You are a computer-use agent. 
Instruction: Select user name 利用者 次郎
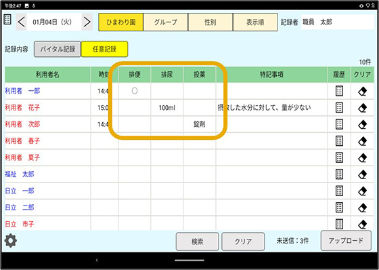22,124
